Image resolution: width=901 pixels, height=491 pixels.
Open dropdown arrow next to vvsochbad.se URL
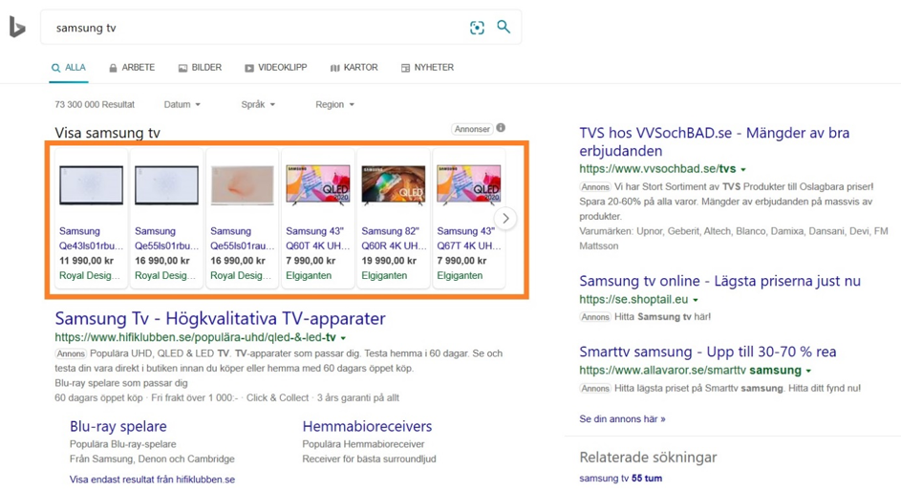(x=743, y=169)
